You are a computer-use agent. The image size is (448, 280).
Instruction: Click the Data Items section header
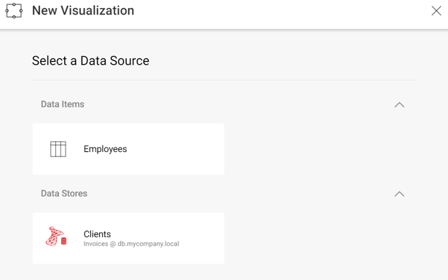(63, 104)
